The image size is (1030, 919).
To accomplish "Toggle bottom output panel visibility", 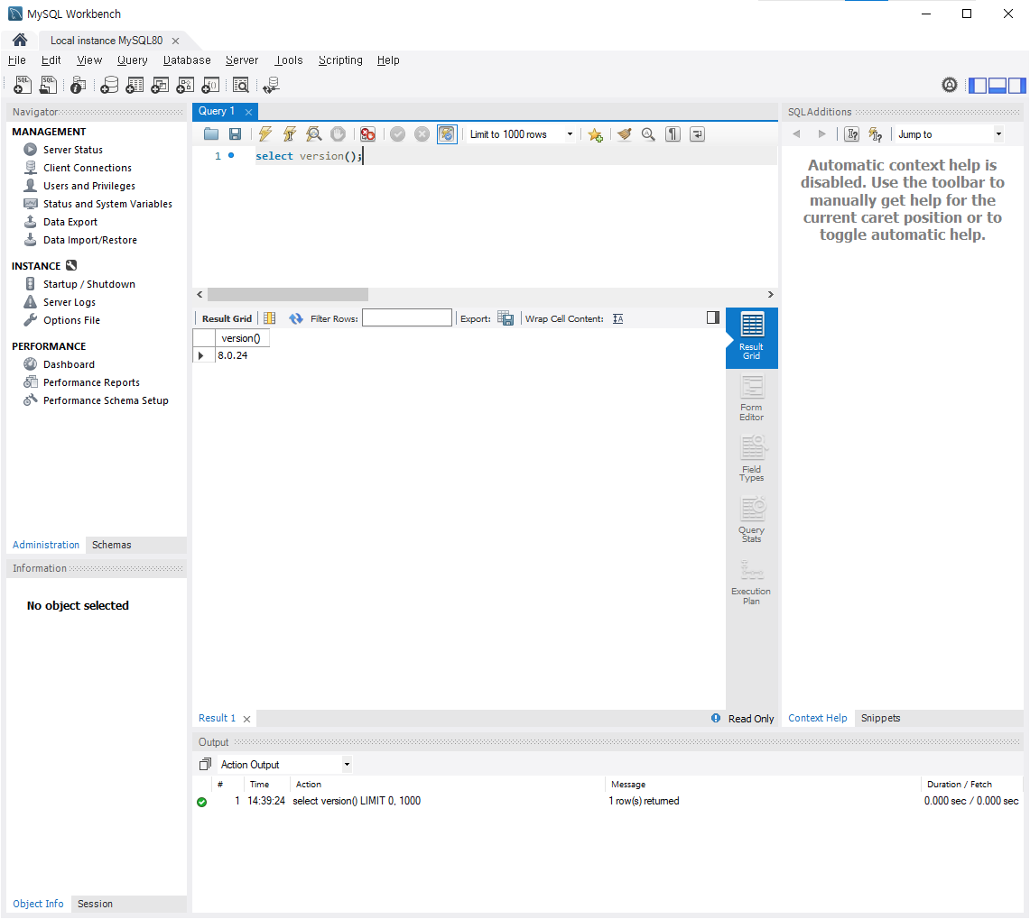I will tap(998, 85).
